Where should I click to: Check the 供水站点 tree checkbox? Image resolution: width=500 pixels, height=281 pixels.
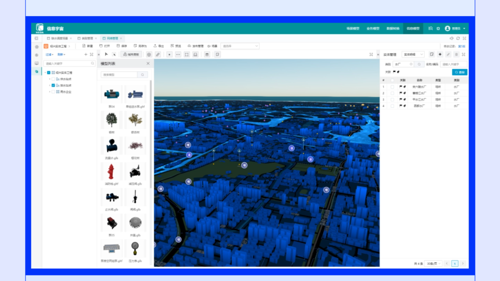point(53,79)
